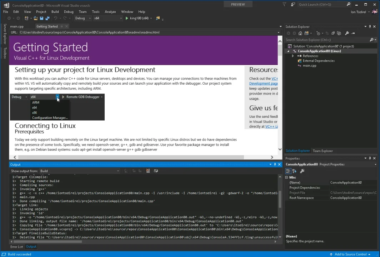Click the Save All icon

point(47,18)
